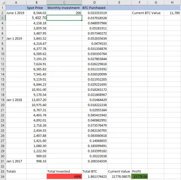
Task: Select Monthly Investment value 200
Action: click(x=64, y=13)
